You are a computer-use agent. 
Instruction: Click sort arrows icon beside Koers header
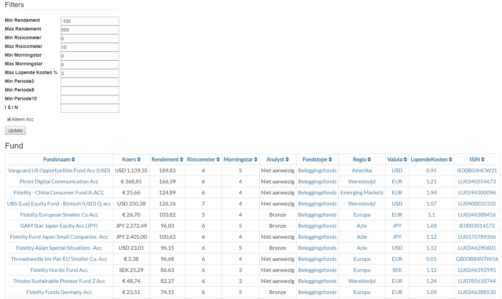[x=139, y=160]
